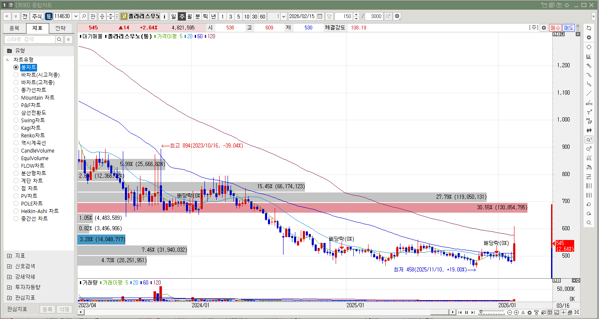The image size is (599, 319).
Task: Select the crosshair pencil drawing tool
Action: click(x=589, y=66)
